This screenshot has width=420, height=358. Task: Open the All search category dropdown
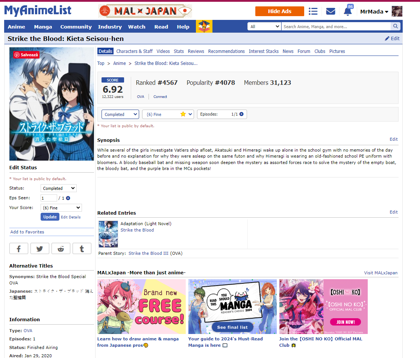pyautogui.click(x=264, y=27)
